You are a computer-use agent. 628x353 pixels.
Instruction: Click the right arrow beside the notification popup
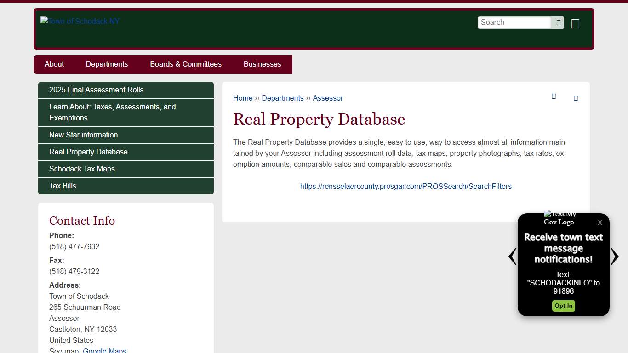pyautogui.click(x=615, y=256)
